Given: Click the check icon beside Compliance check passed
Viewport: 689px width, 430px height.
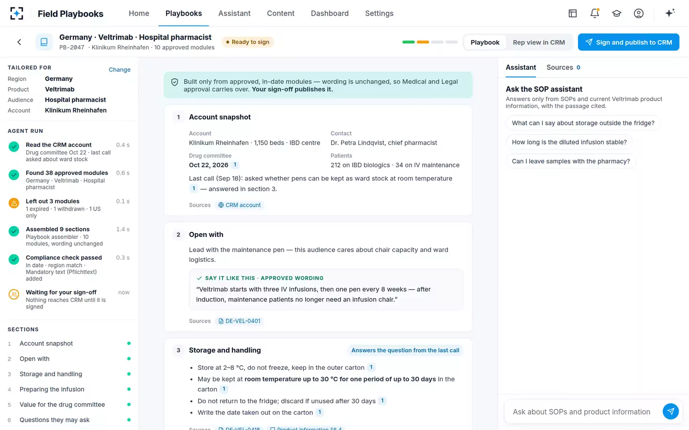Looking at the screenshot, I should pos(14,259).
